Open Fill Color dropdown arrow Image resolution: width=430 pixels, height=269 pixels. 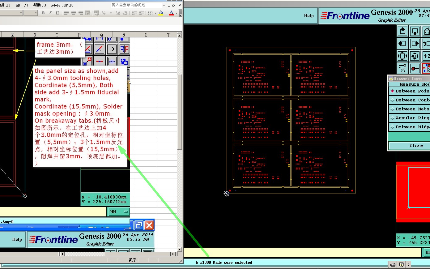coord(166,13)
